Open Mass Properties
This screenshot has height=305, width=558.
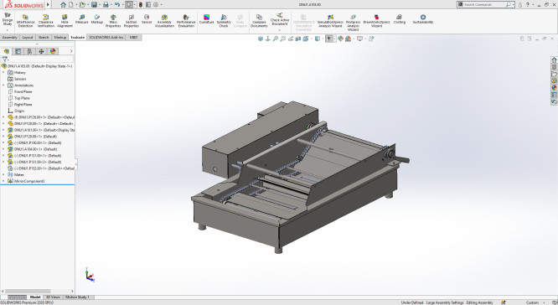coord(113,21)
